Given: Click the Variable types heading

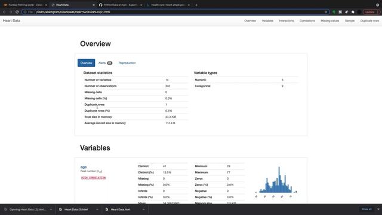Looking at the screenshot, I should point(205,73).
